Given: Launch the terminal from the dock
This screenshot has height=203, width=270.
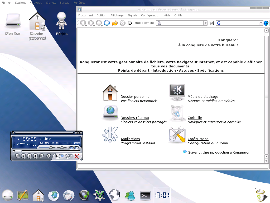Looking at the screenshot, I should pyautogui.click(x=145, y=196).
